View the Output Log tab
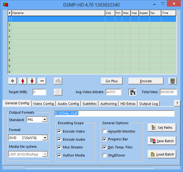 coord(149,104)
